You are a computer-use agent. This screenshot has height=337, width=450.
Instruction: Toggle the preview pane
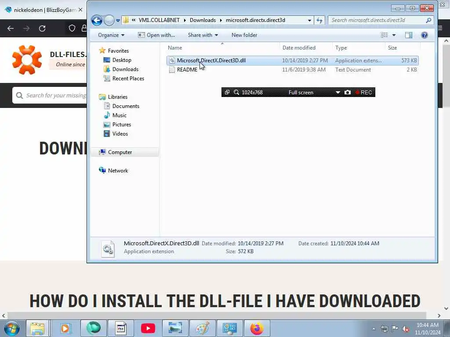(408, 35)
